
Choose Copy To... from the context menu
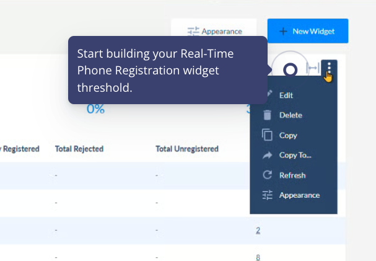pos(295,155)
